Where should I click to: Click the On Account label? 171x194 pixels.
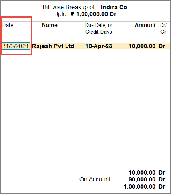point(96,179)
